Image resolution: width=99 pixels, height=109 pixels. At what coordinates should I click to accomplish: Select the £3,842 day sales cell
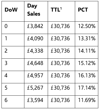(36, 28)
